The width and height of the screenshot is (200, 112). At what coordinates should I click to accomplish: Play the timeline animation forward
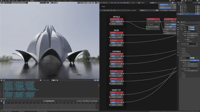coord(51,101)
